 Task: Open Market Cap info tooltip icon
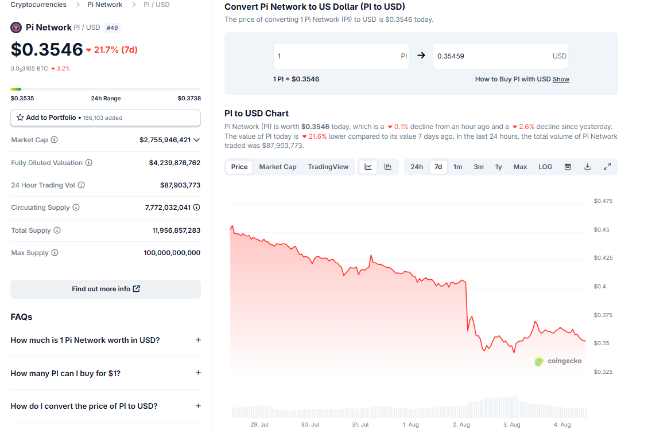coord(54,140)
